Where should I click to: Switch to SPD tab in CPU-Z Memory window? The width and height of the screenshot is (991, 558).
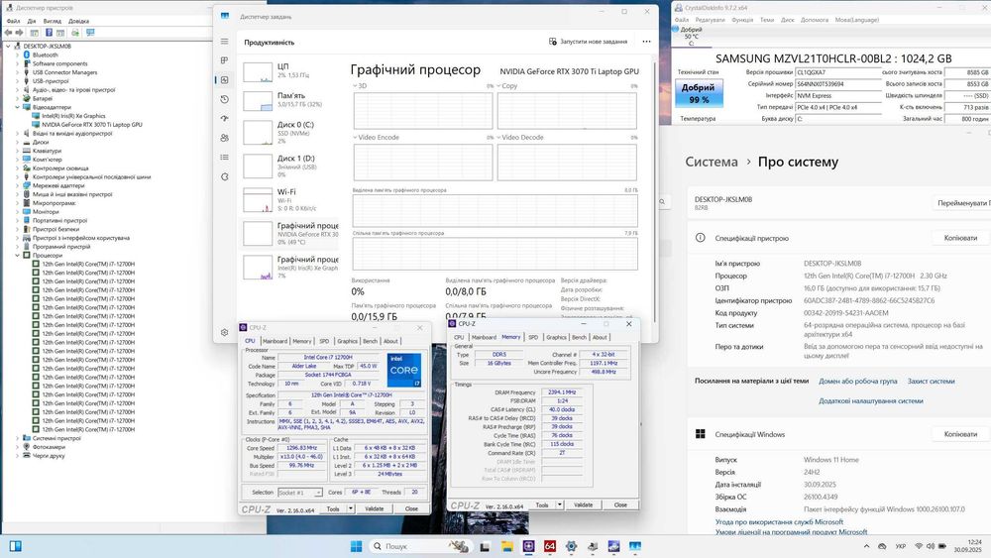click(x=533, y=337)
